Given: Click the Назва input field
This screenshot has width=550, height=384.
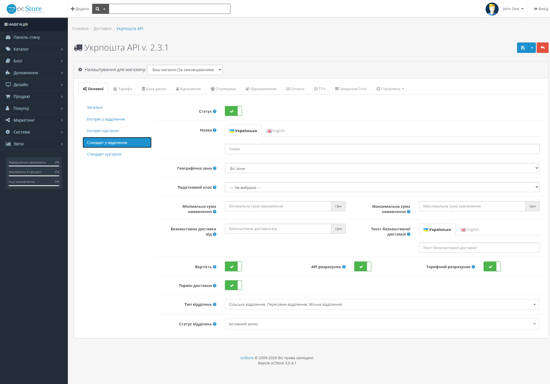Looking at the screenshot, I should point(382,149).
